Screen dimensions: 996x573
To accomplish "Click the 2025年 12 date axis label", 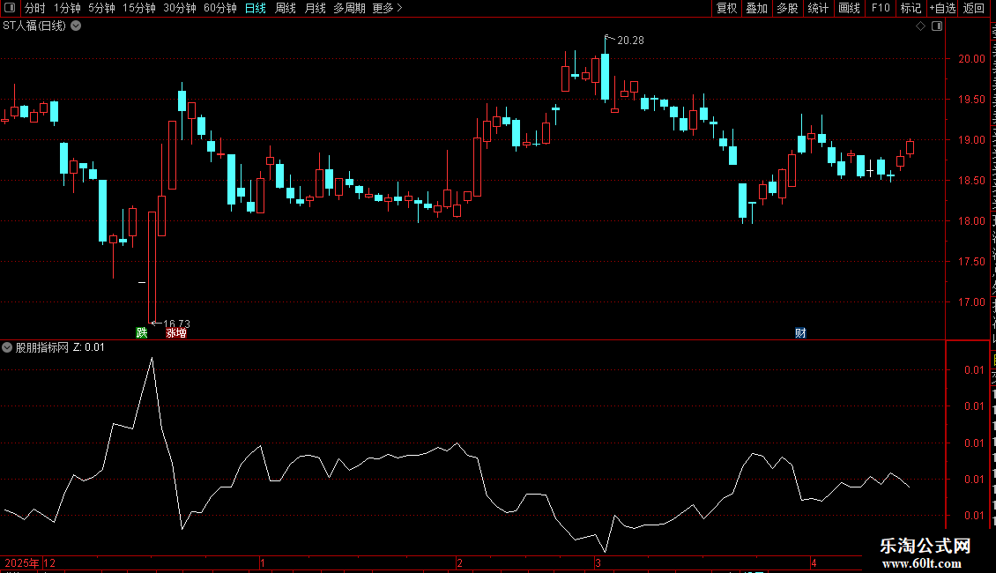I will (x=30, y=562).
